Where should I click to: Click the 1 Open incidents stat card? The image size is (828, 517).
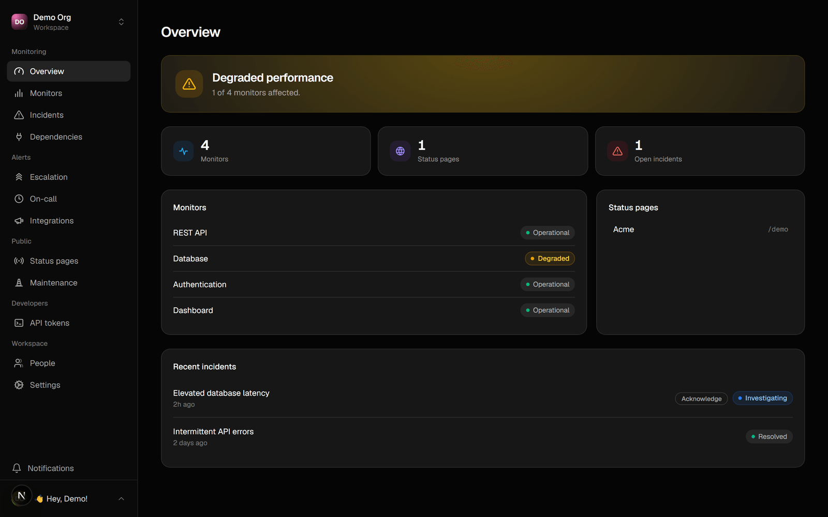tap(700, 151)
